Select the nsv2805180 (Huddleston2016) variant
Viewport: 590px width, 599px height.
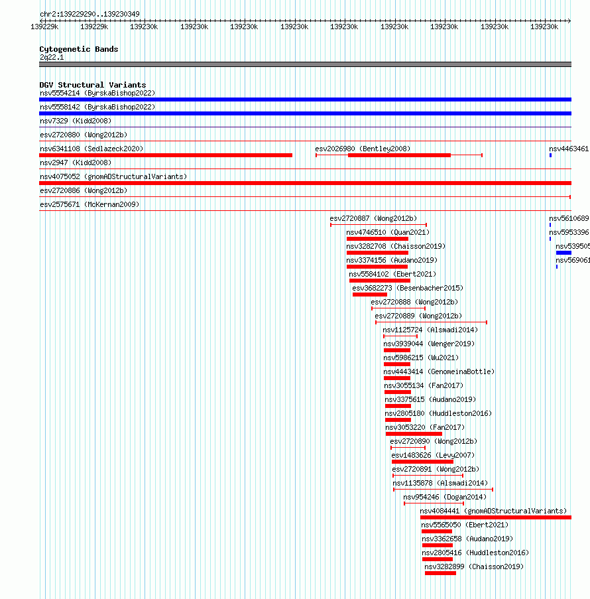coord(438,414)
